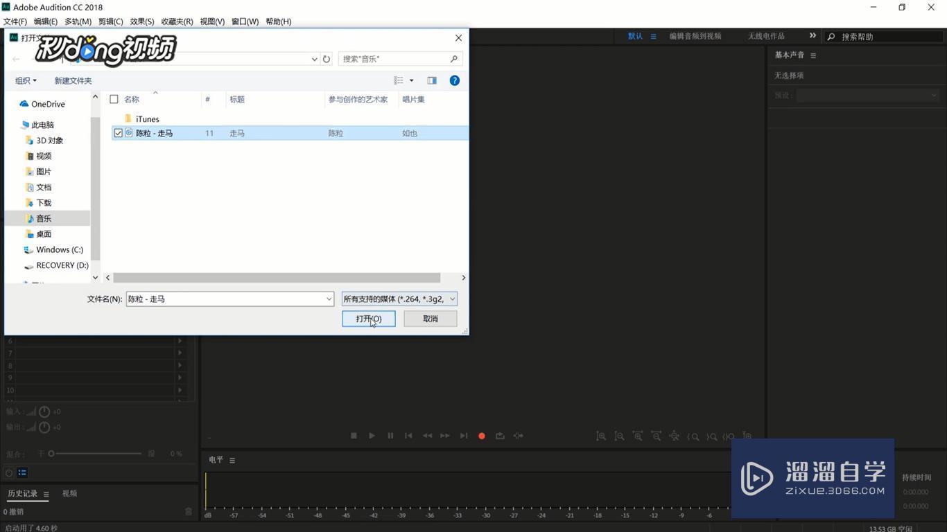Click the Rewind transport button
Screen dimensions: 947x532
[x=427, y=436]
